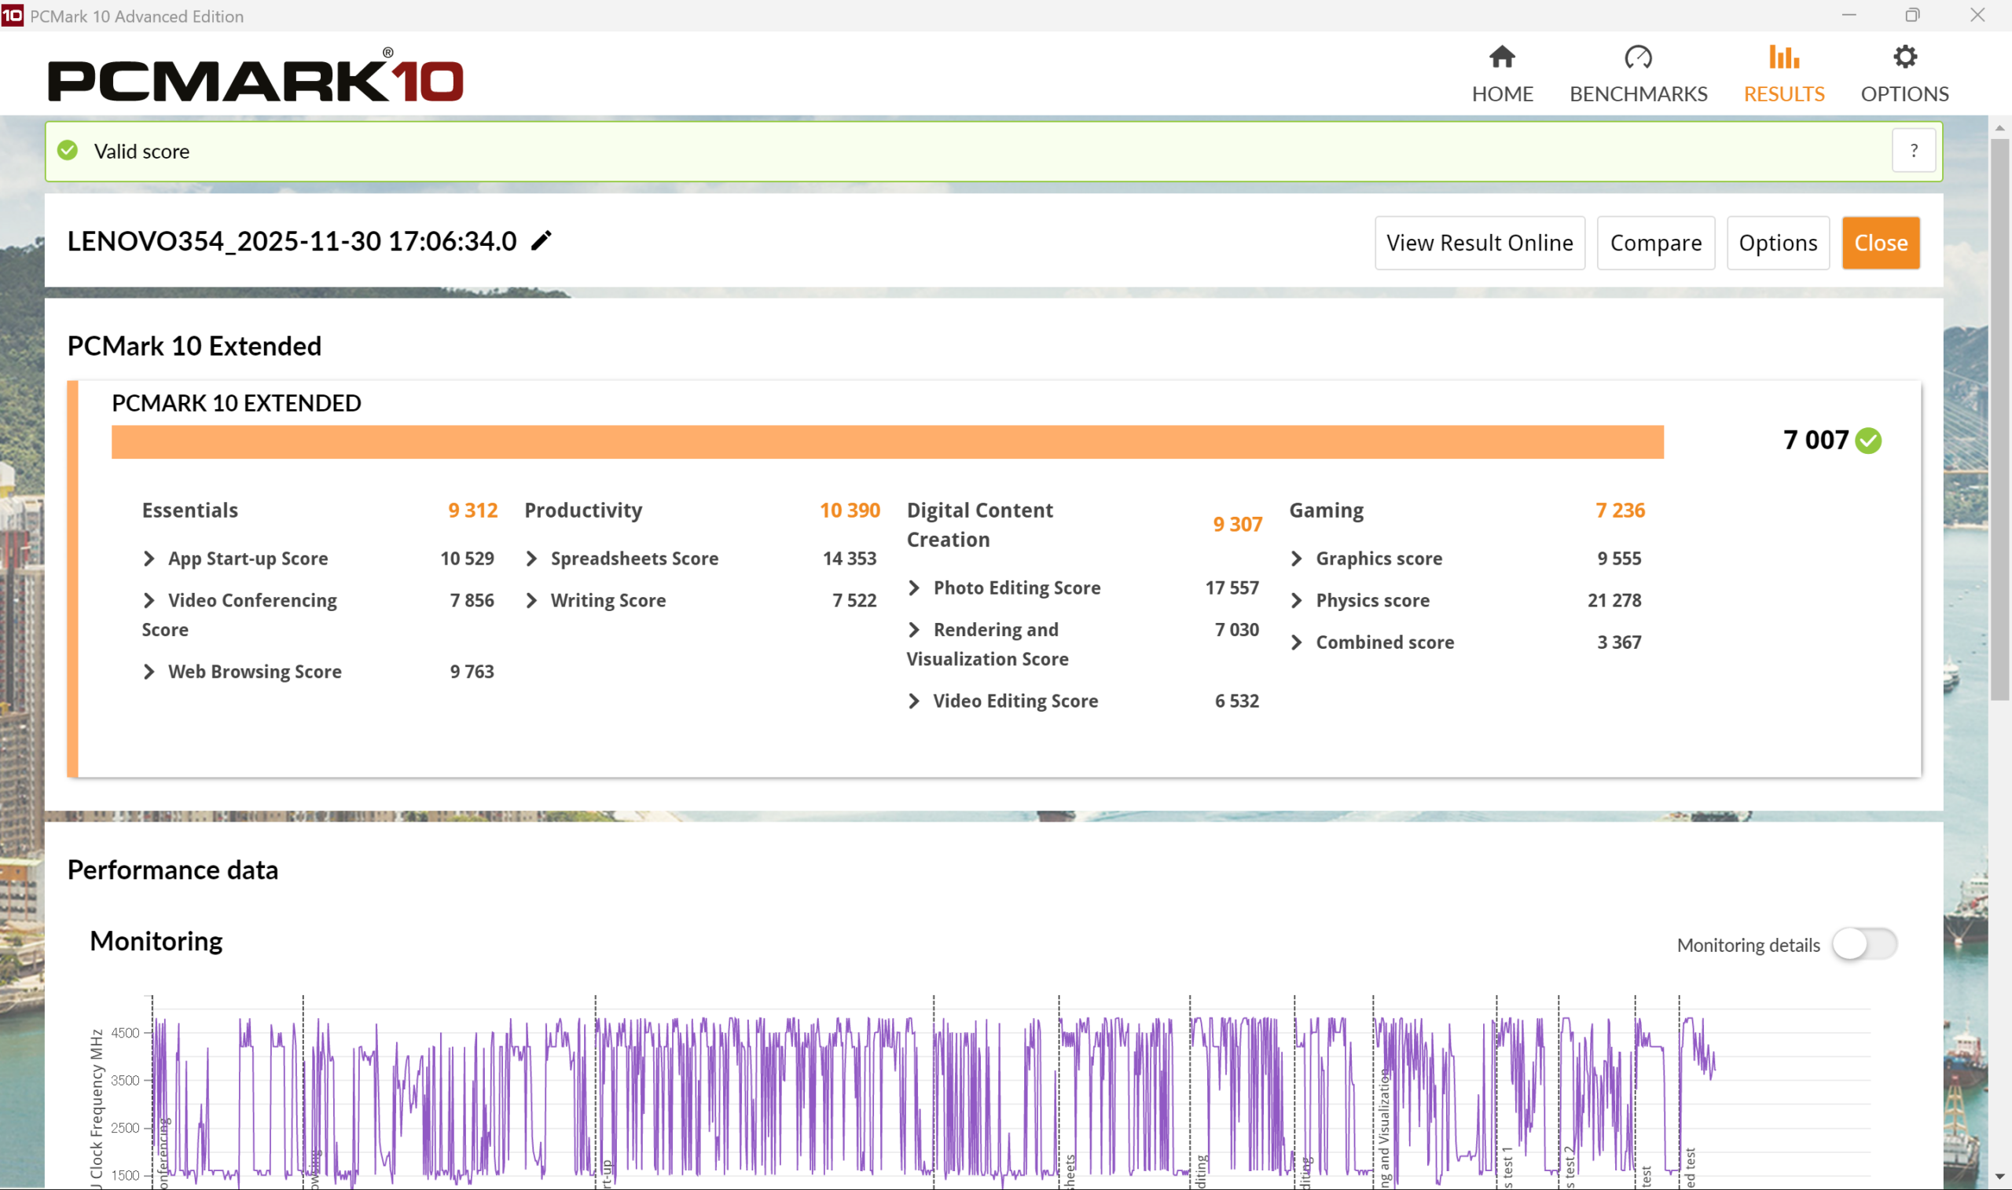Click the Home house icon

(1502, 57)
